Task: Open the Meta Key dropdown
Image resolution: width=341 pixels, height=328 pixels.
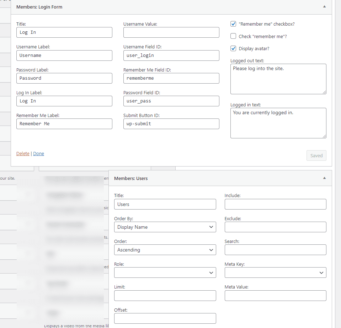Action: click(275, 273)
